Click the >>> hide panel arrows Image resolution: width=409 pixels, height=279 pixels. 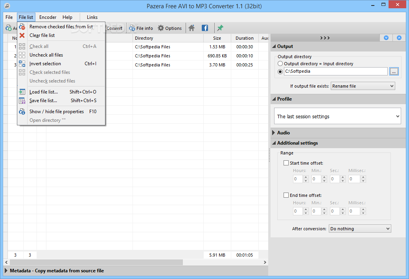click(325, 38)
